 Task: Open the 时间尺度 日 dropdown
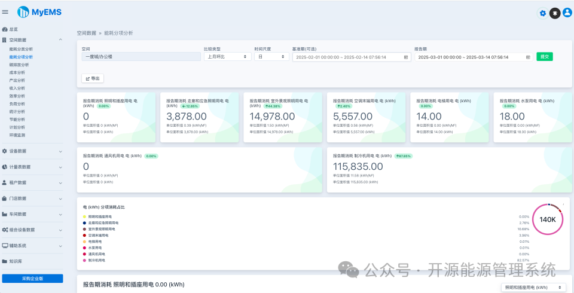click(271, 57)
